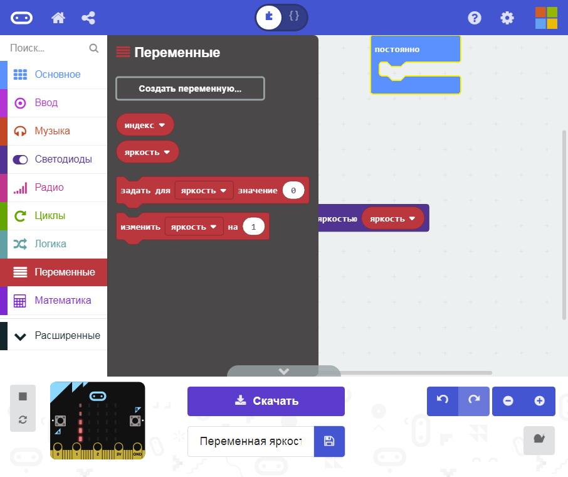Open the Help question mark menu
The width and height of the screenshot is (568, 477).
point(475,18)
